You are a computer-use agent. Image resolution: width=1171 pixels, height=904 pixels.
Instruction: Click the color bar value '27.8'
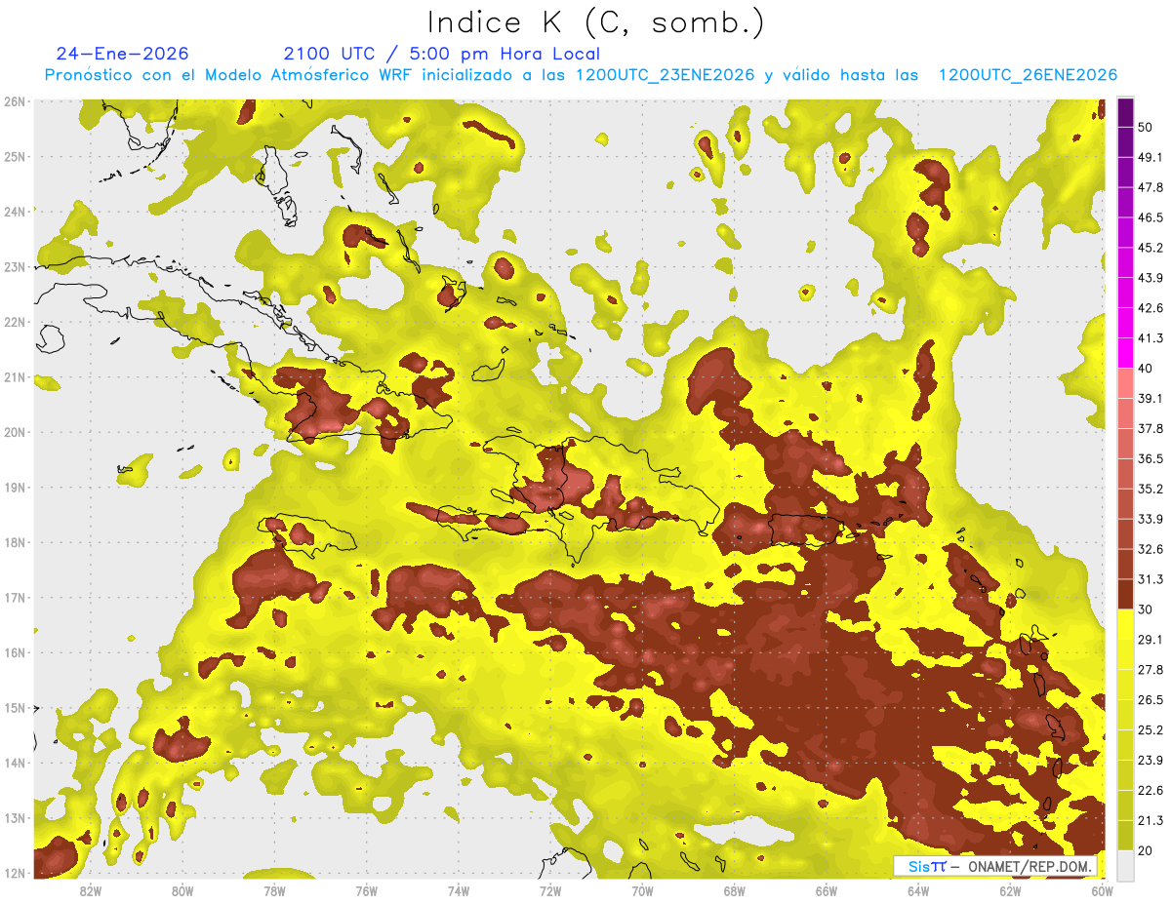(1150, 670)
